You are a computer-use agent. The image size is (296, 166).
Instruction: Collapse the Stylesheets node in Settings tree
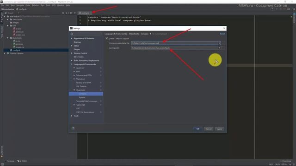(x=74, y=90)
